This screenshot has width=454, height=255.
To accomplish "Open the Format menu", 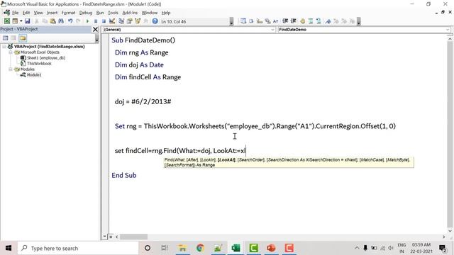I will click(68, 13).
